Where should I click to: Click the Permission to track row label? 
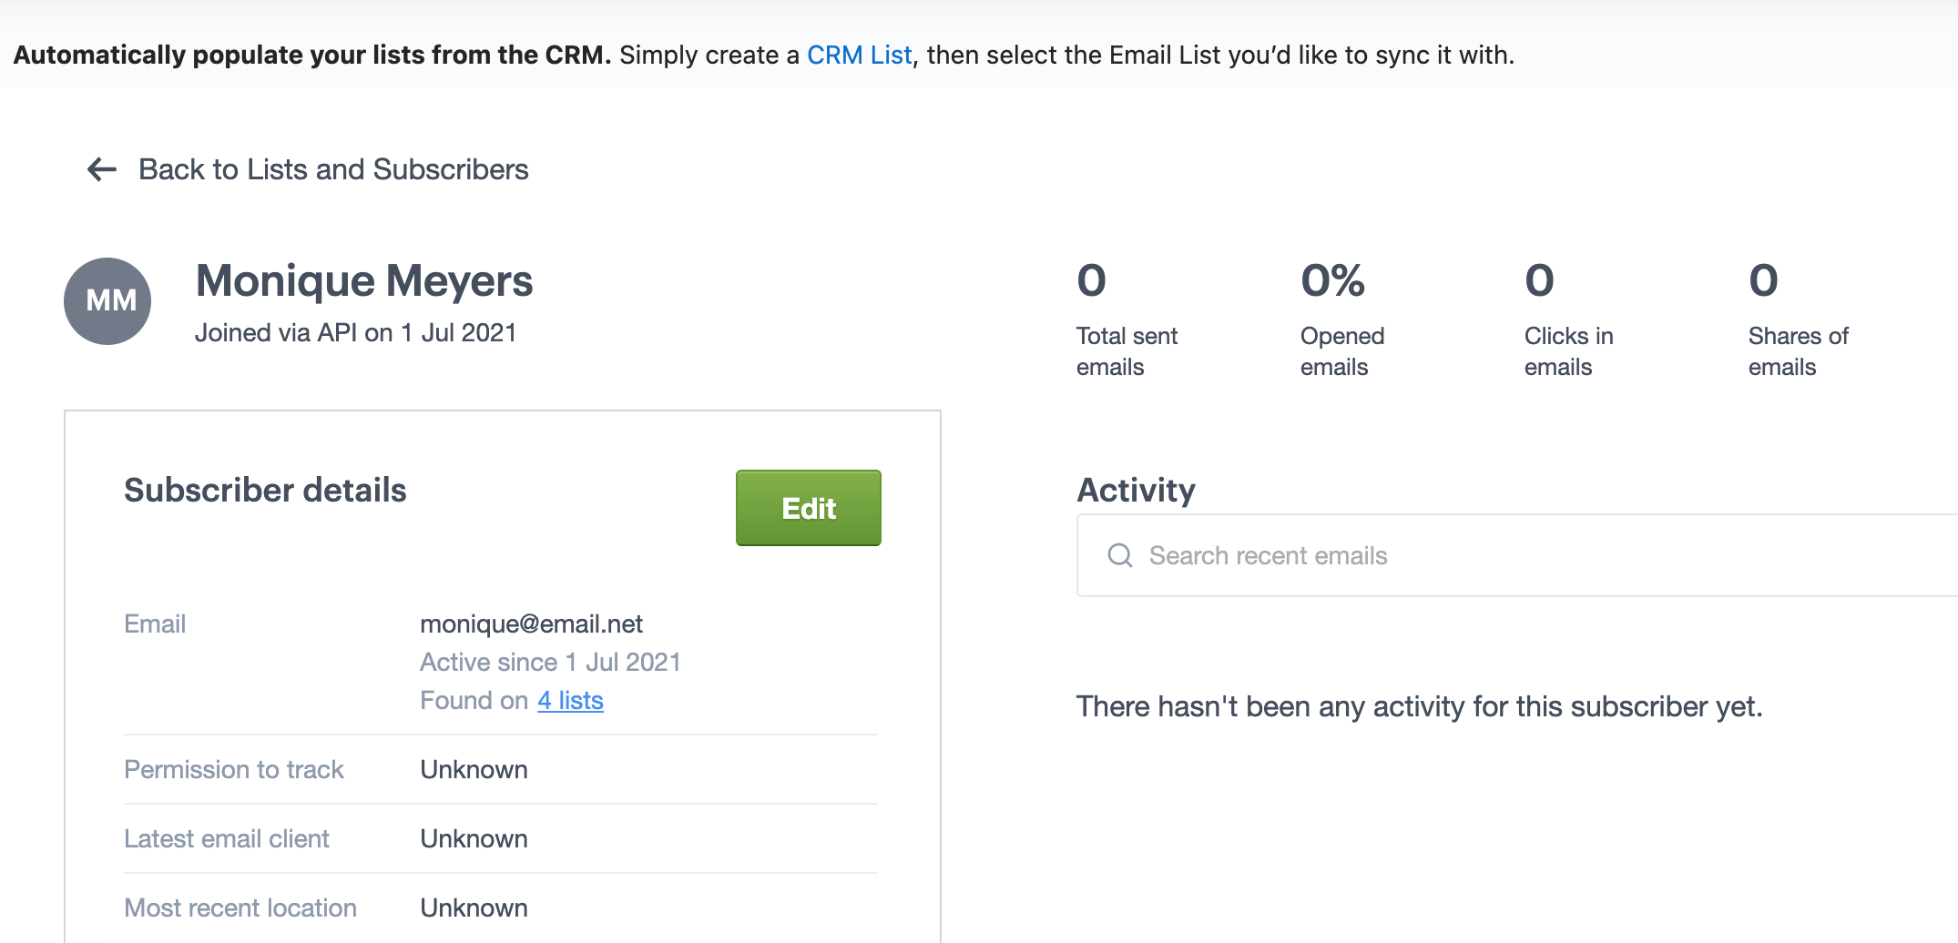234,769
